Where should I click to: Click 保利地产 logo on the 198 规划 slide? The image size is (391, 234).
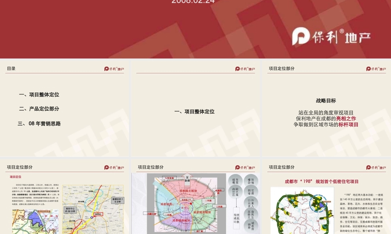376,168
